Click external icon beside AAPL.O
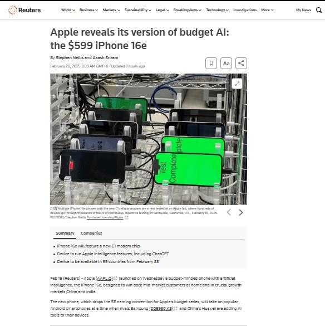 [x=115, y=279]
